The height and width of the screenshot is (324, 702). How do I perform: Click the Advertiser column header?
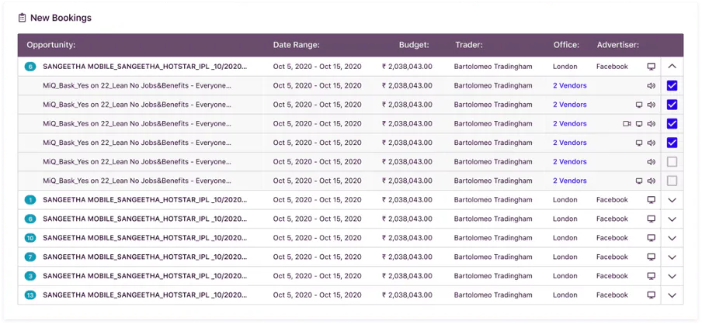point(618,45)
